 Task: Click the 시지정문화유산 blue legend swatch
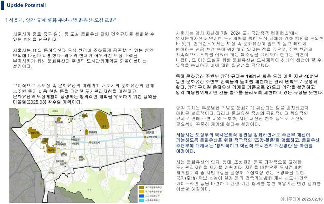[x=141, y=196]
